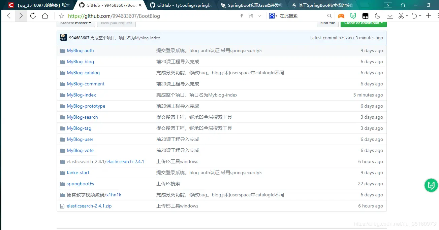Click the 994683607 committer avatar
Image resolution: width=439 pixels, height=230 pixels.
tap(64, 38)
